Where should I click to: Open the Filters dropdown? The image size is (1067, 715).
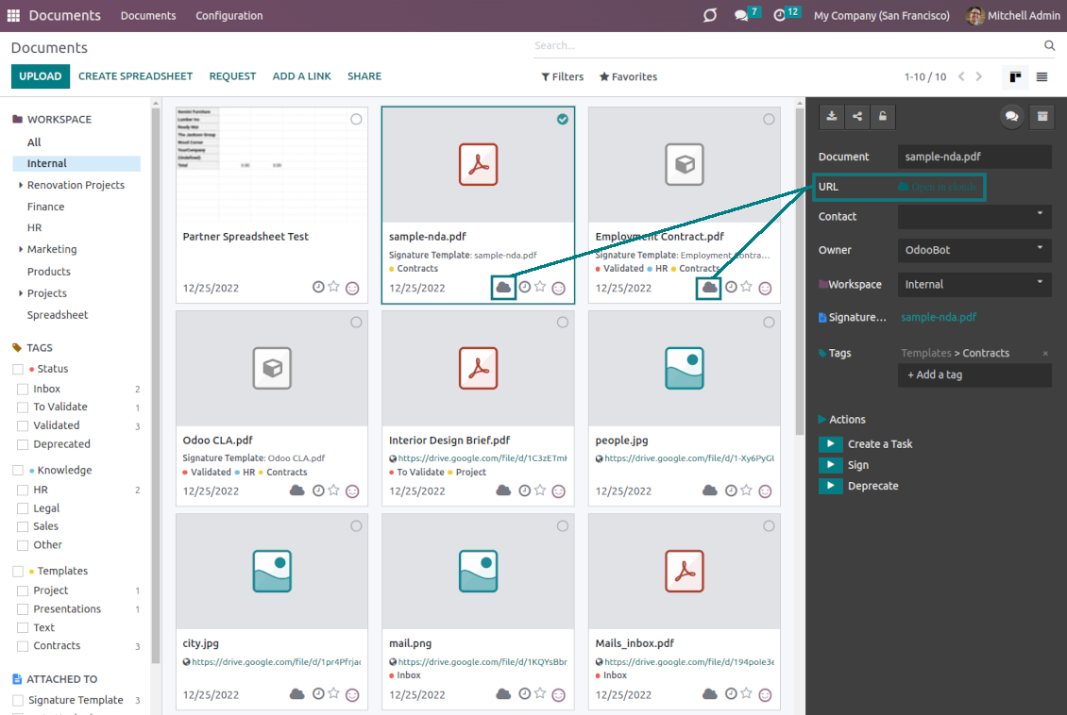(562, 76)
